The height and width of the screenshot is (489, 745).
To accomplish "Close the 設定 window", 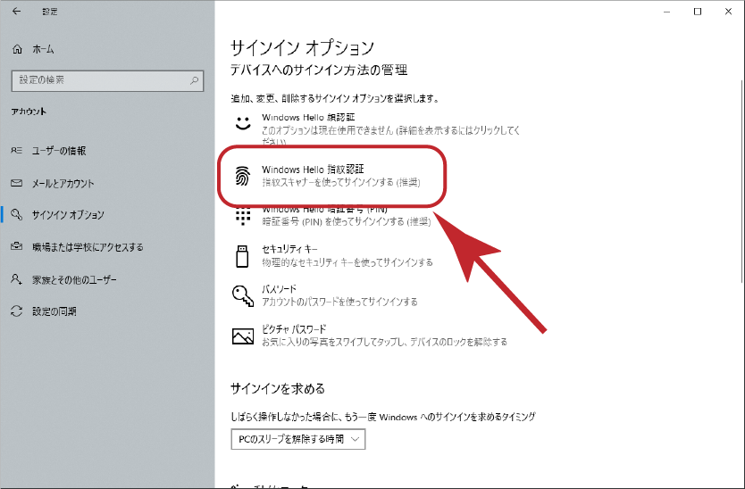I will (728, 12).
